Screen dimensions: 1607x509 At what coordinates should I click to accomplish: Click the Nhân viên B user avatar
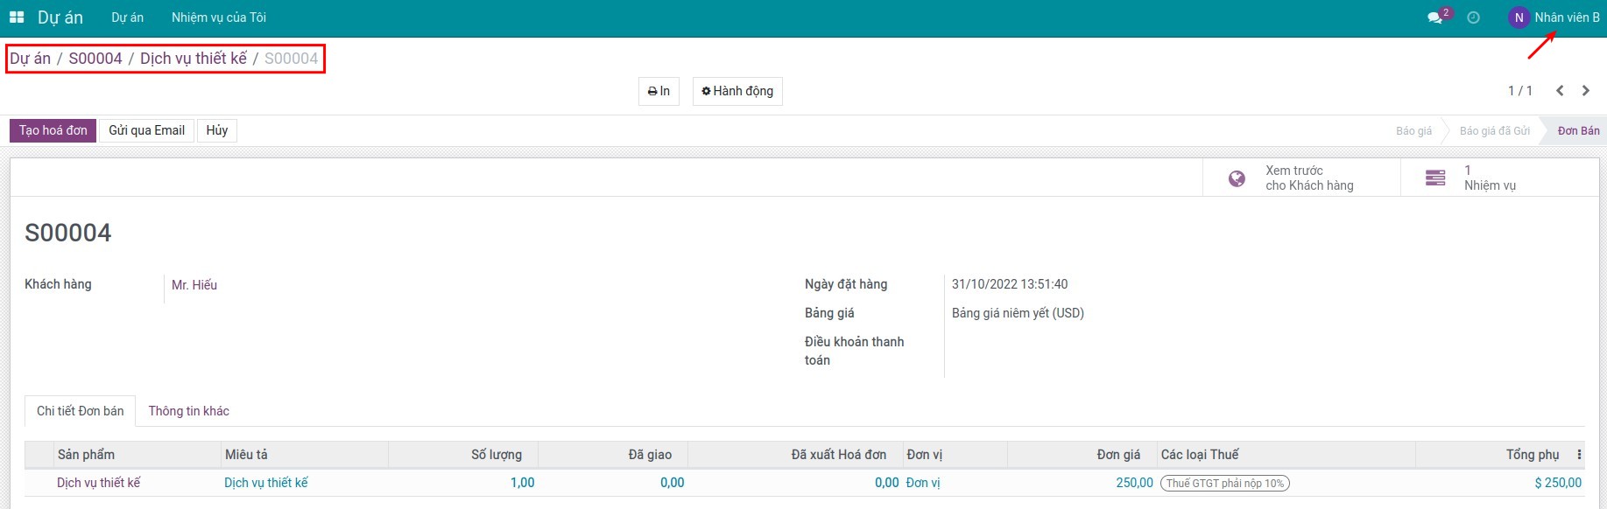[1519, 17]
